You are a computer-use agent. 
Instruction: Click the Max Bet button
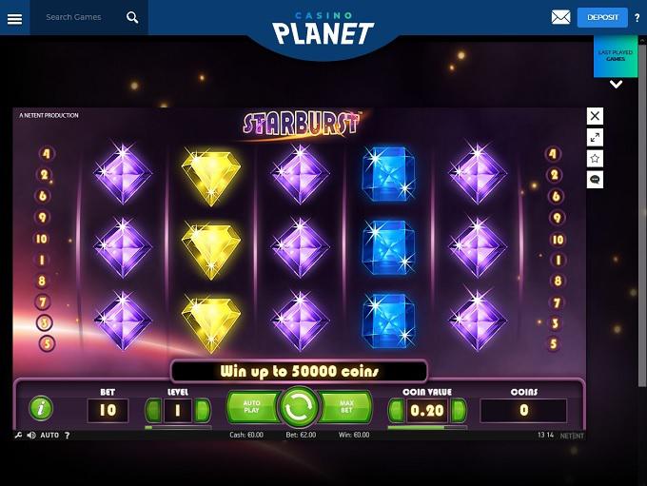345,407
